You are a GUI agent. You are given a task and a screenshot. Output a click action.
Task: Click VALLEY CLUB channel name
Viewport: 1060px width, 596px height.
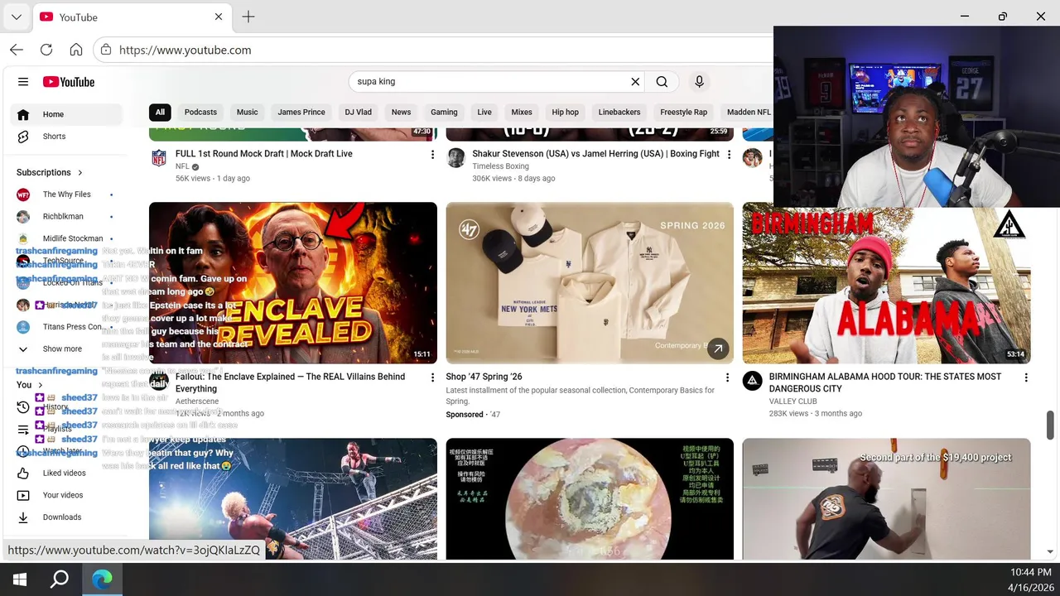click(793, 401)
